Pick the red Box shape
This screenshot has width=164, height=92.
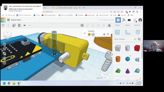(137, 48)
